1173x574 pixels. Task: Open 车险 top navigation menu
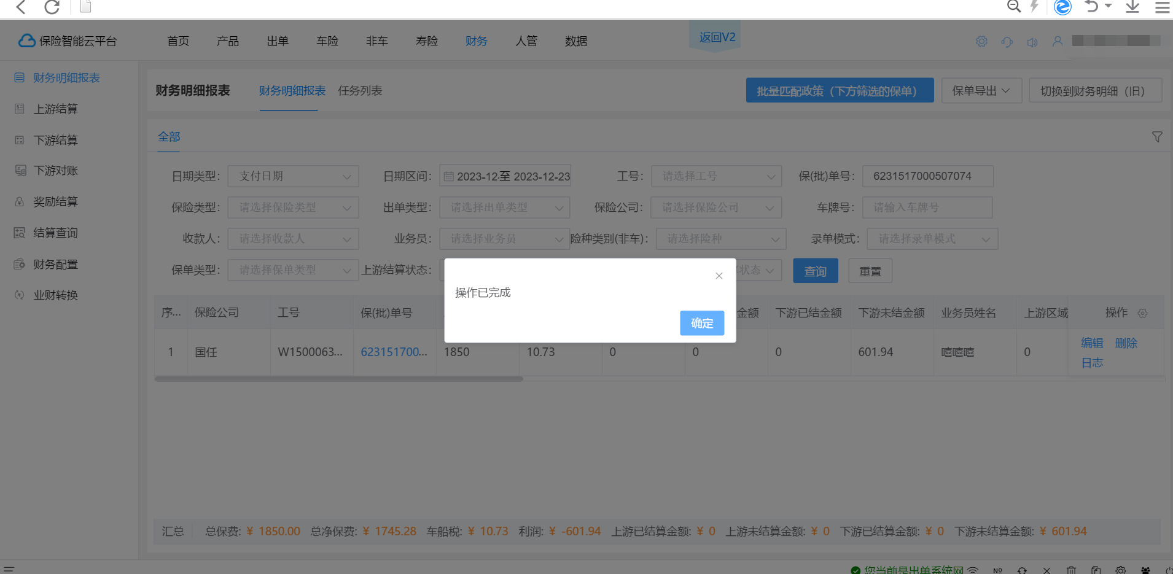click(327, 41)
